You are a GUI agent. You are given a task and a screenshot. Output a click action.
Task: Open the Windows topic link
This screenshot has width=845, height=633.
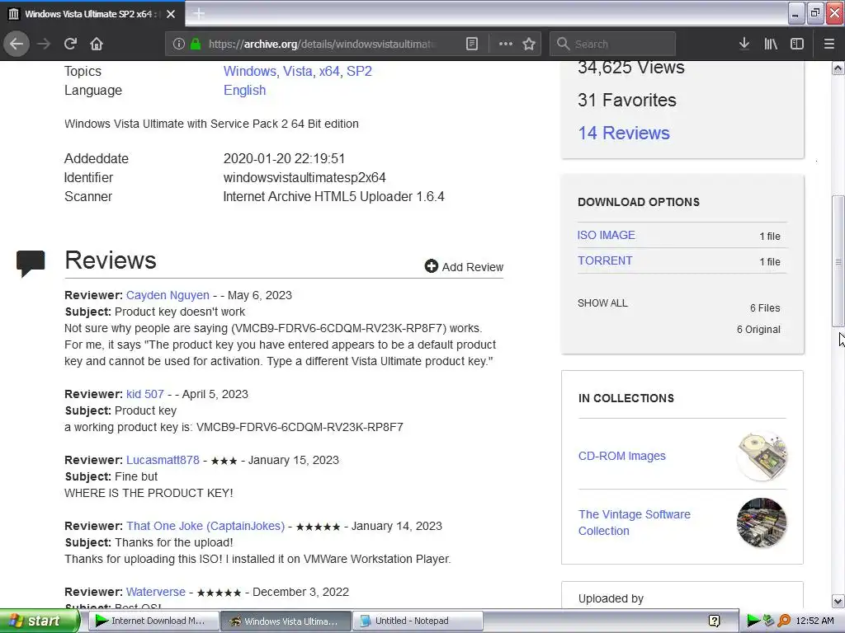pos(249,71)
